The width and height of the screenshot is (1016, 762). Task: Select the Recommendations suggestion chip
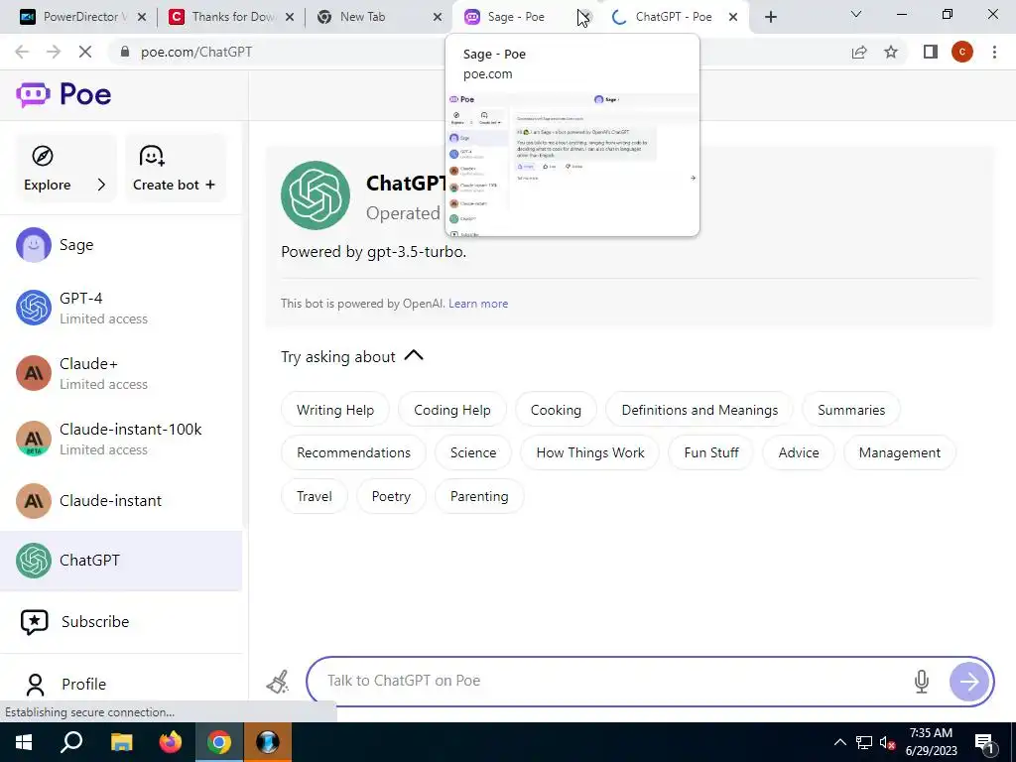[354, 452]
